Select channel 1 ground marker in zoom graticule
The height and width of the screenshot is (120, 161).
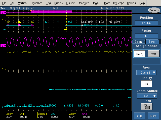point(4,69)
